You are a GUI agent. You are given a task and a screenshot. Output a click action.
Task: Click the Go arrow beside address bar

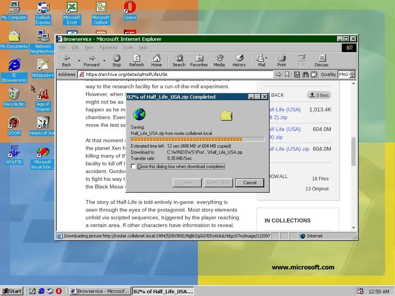(279, 74)
